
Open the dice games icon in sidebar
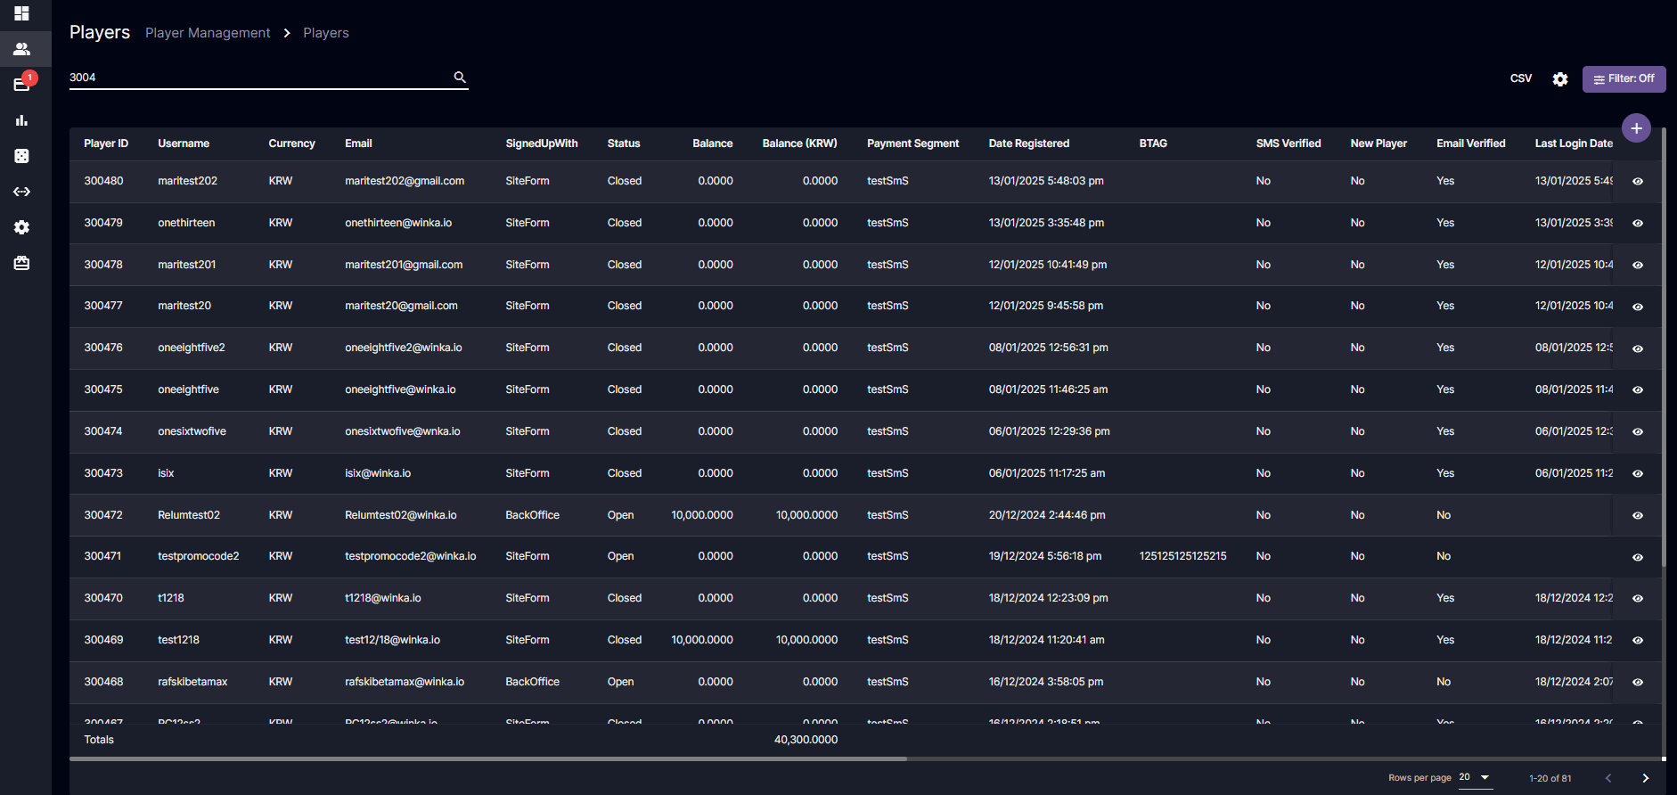pyautogui.click(x=21, y=156)
